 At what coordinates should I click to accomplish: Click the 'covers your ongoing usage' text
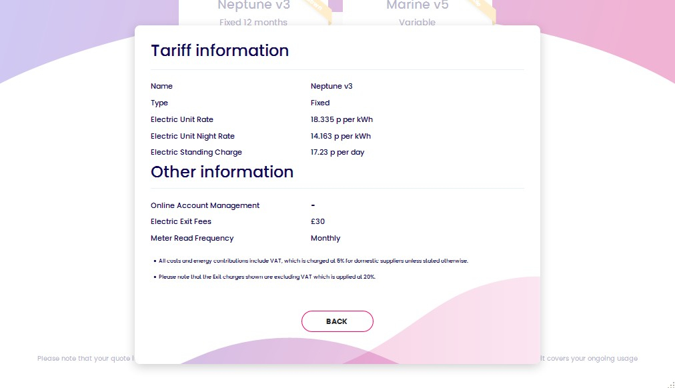588,359
